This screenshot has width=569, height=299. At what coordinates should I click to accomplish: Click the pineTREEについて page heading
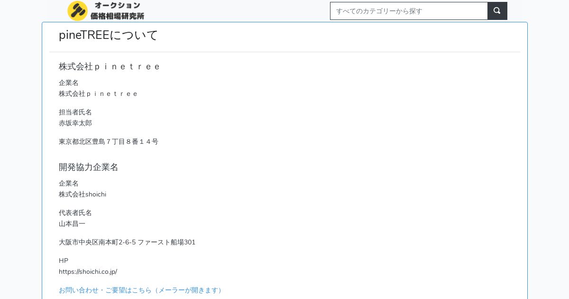(108, 35)
